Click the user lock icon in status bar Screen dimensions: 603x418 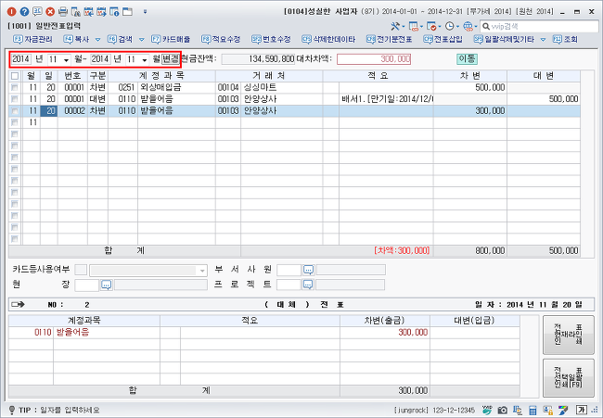[x=547, y=410]
